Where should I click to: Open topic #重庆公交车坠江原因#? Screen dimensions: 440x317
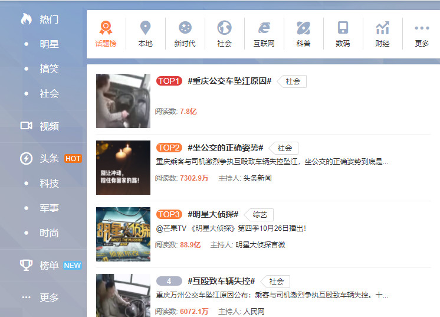[229, 81]
